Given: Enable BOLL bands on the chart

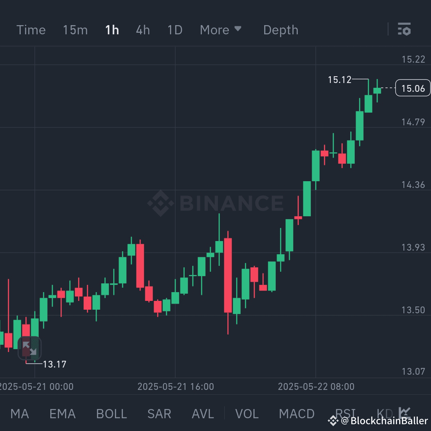Looking at the screenshot, I should (111, 414).
